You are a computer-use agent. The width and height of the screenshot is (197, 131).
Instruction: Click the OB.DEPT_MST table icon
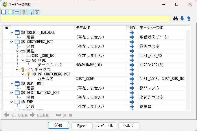[17, 84]
